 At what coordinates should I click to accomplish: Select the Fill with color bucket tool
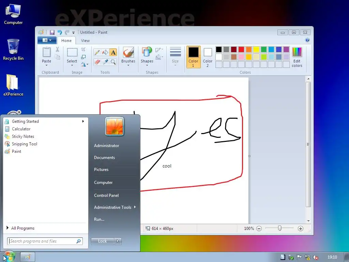pyautogui.click(x=105, y=52)
